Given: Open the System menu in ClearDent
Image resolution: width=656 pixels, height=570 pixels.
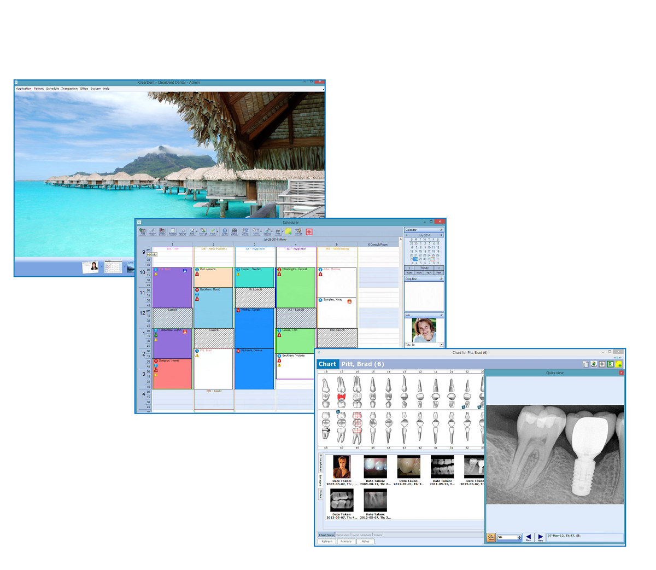Looking at the screenshot, I should (x=96, y=88).
